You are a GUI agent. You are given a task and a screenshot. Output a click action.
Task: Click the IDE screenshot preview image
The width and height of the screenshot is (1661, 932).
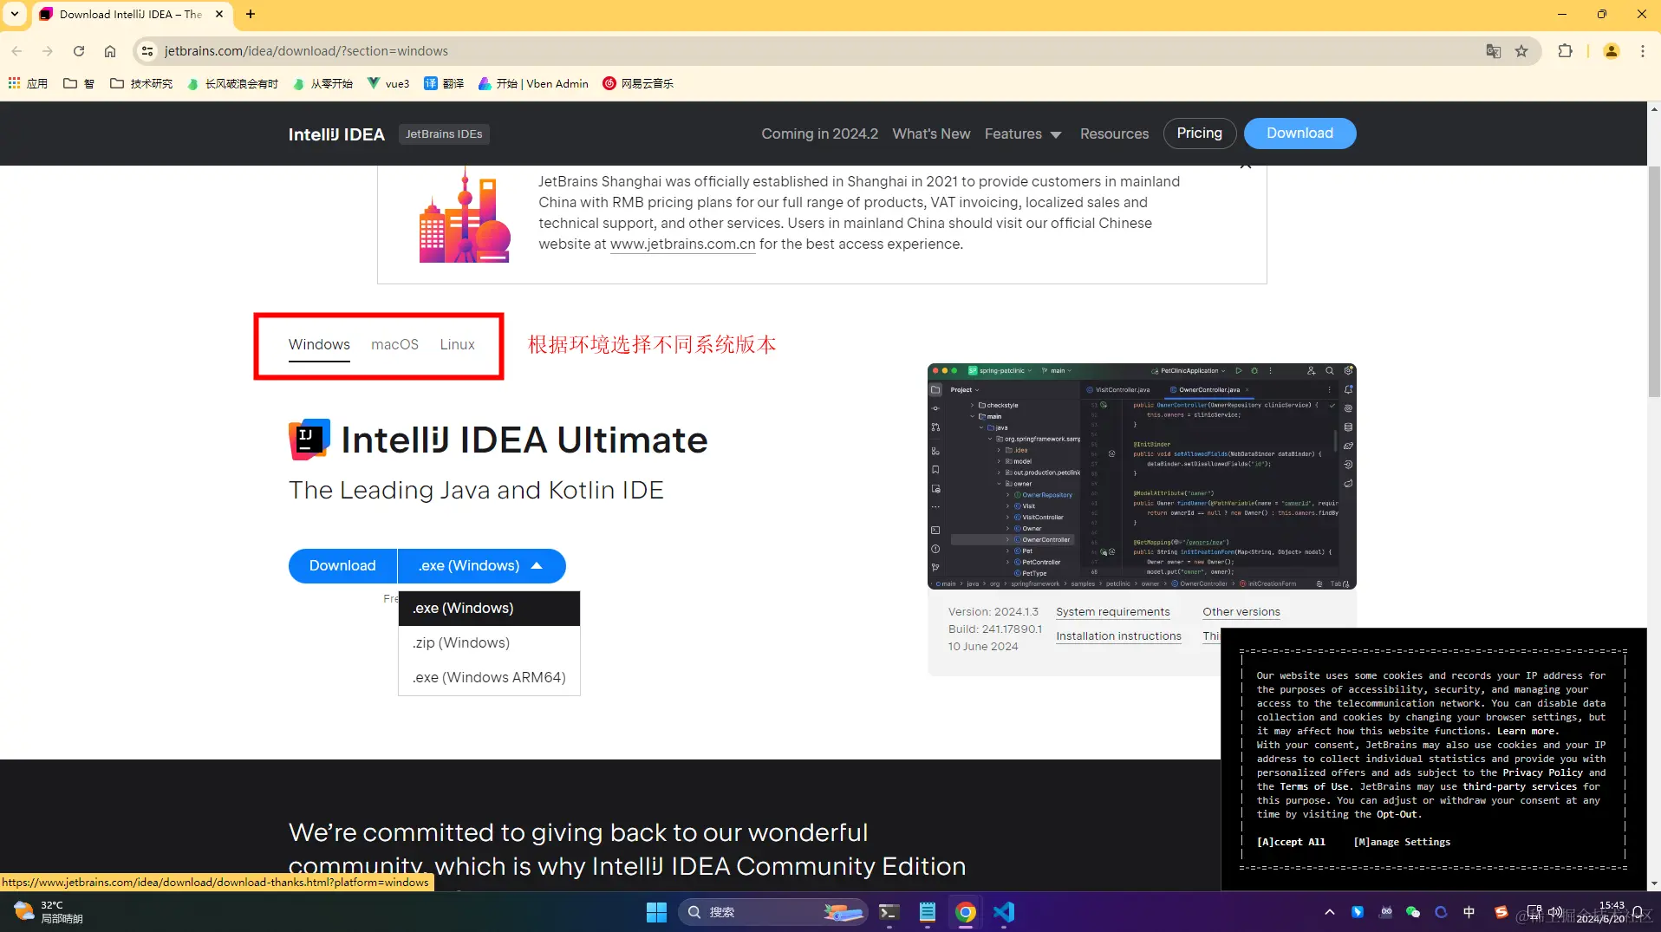click(x=1141, y=476)
